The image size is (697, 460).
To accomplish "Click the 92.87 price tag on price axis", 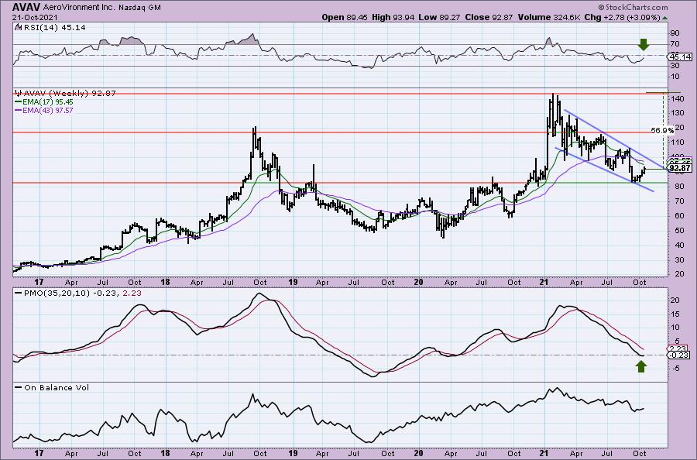I will 680,169.
